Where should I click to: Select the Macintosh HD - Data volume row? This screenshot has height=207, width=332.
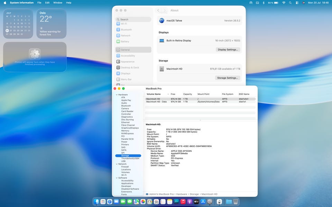200,101
